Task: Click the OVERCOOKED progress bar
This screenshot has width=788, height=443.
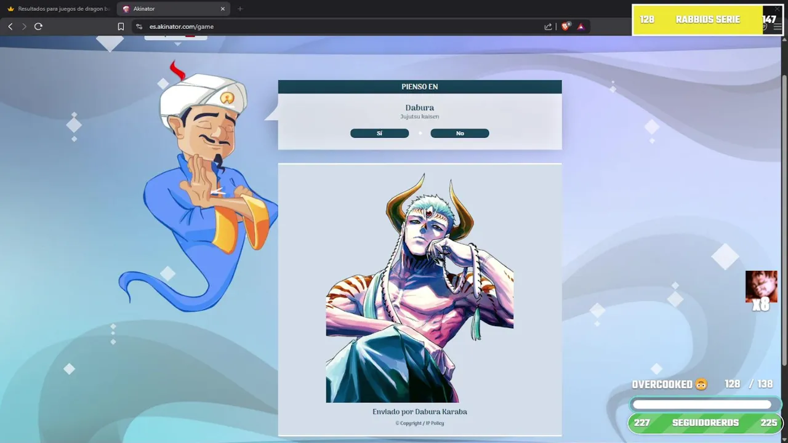Action: (706, 404)
